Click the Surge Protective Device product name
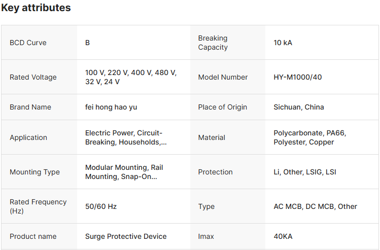Viewport: 380px width, 250px height. tap(126, 236)
